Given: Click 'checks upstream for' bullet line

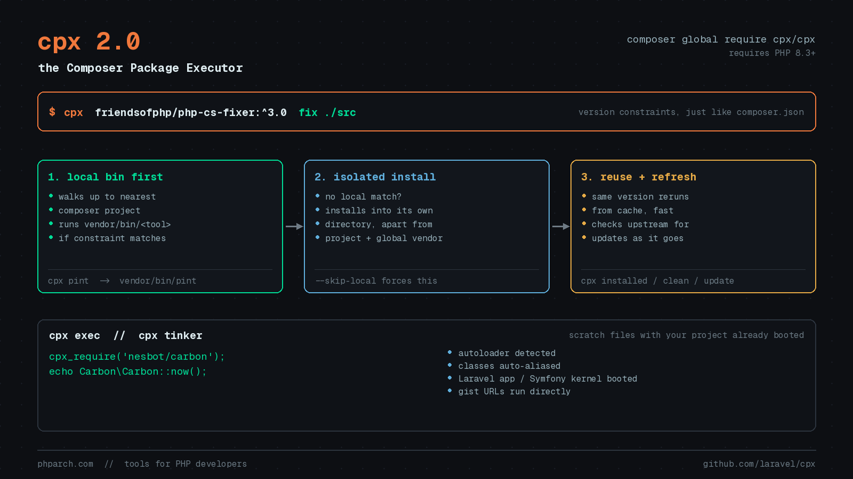Looking at the screenshot, I should (640, 225).
